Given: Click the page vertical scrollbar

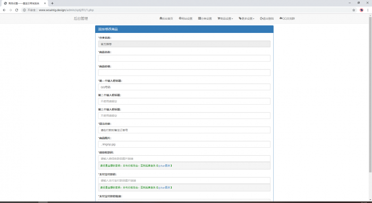Looking at the screenshot, I should (x=370, y=95).
